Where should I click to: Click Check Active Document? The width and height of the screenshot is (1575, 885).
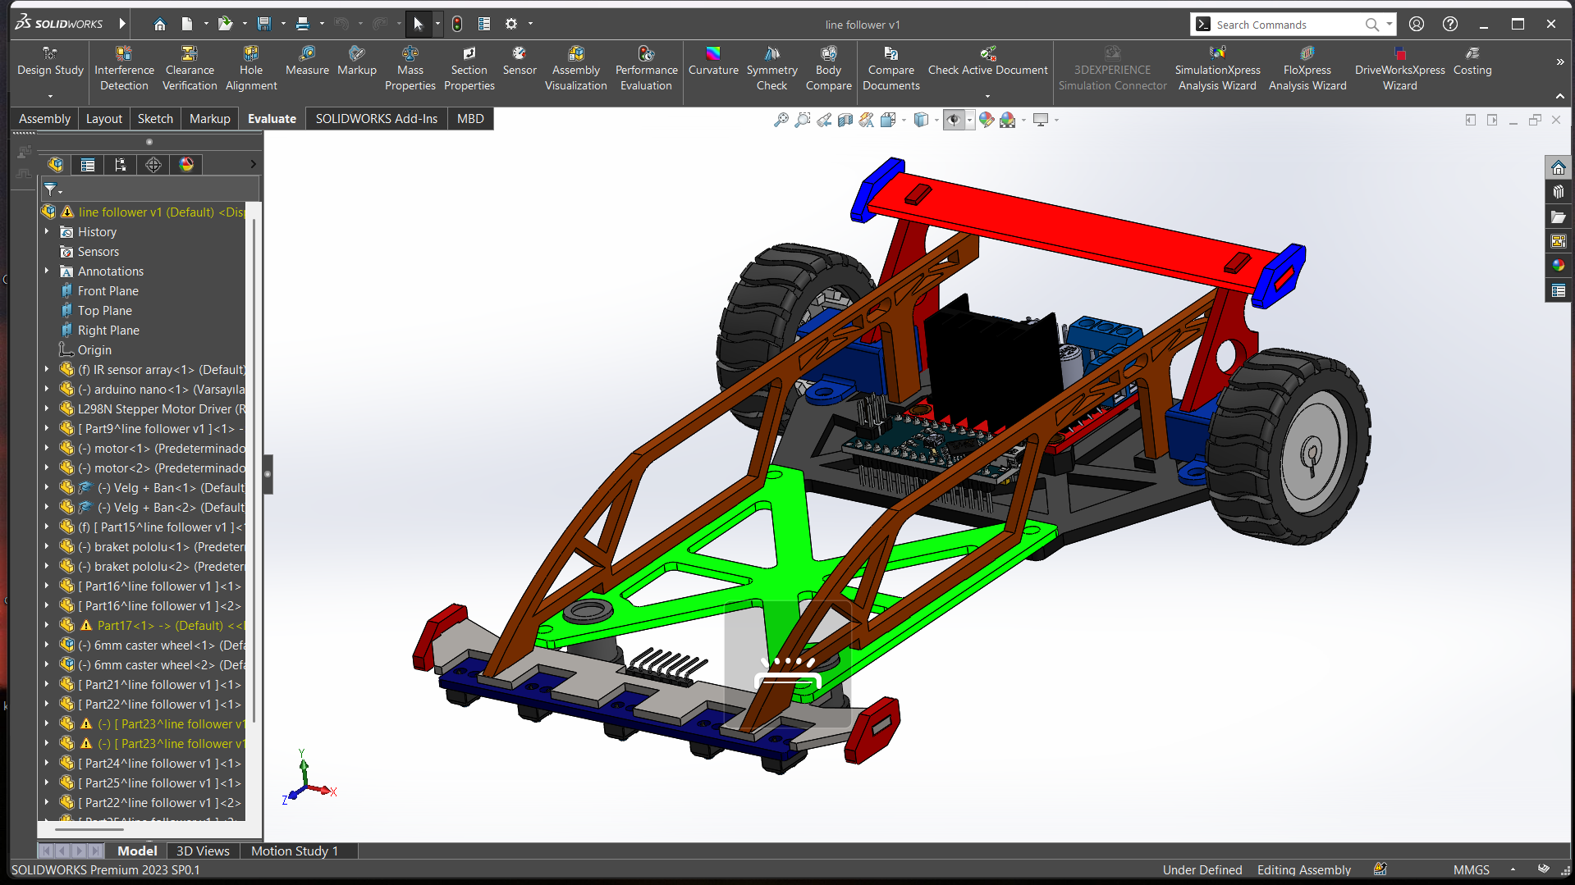click(x=987, y=62)
